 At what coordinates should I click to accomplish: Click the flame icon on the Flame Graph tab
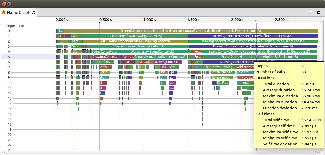(x=4, y=12)
